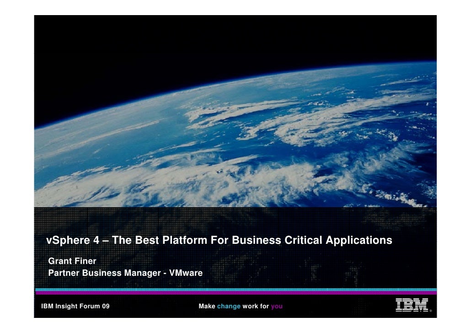Select the slide title mentioning vSphere 4
The width and height of the screenshot is (471, 333).
219,240
